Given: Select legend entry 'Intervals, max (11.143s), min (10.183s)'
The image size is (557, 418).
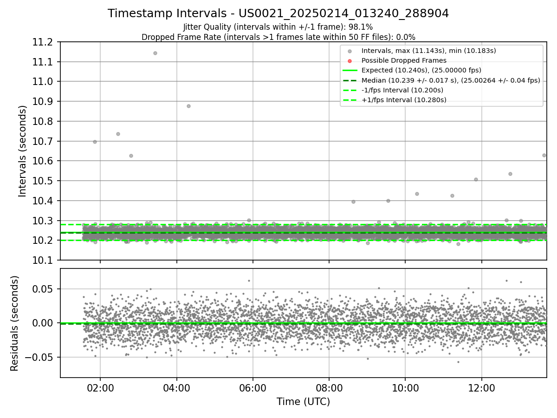Looking at the screenshot, I should (x=428, y=51).
